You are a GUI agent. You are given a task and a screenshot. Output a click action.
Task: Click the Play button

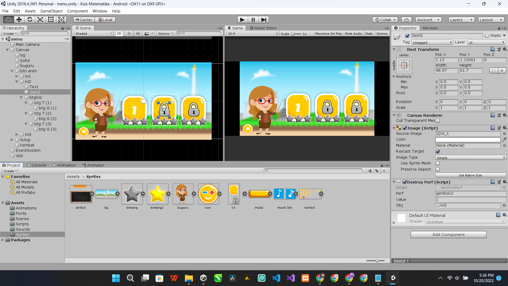pyautogui.click(x=242, y=20)
